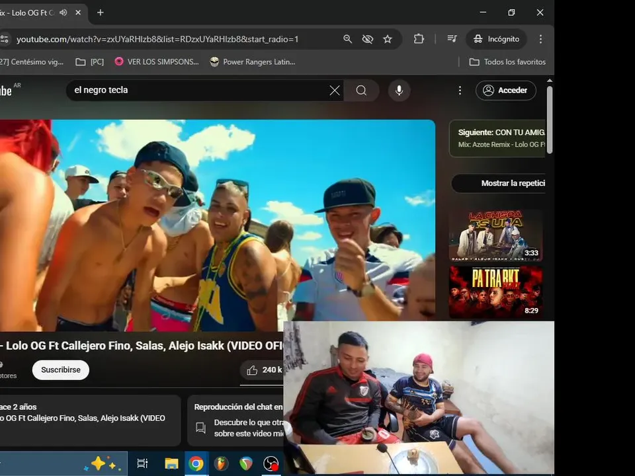This screenshot has height=476, width=635.
Task: Open File Explorer from the taskbar
Action: pos(171,463)
